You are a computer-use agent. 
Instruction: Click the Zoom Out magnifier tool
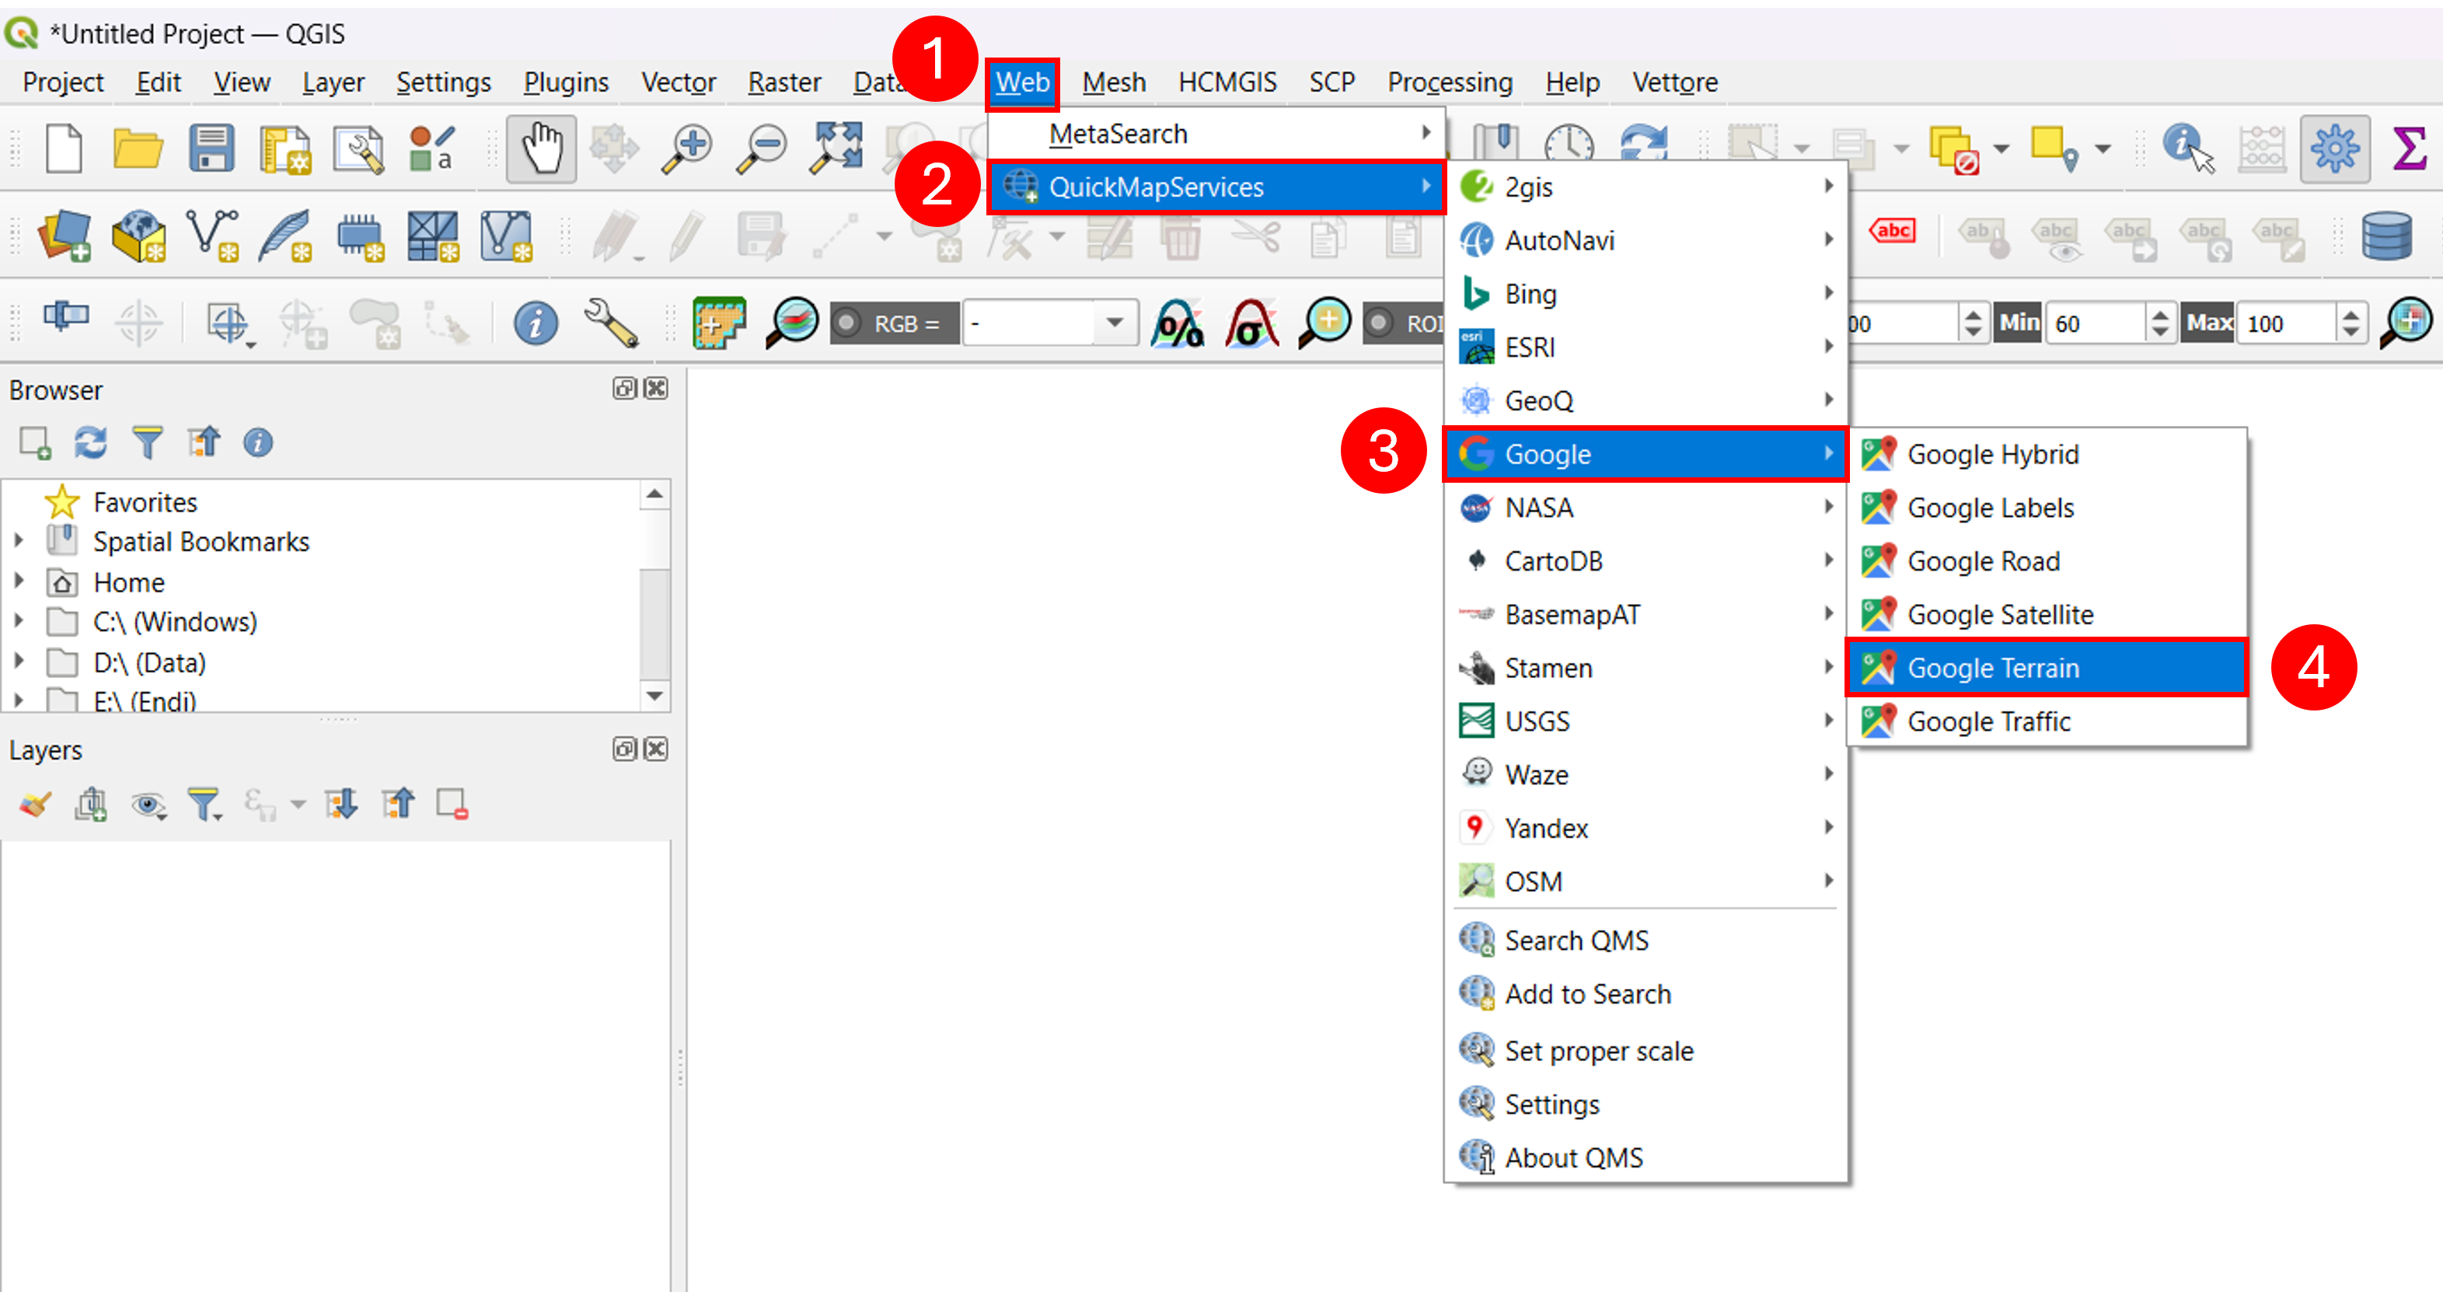click(x=762, y=149)
